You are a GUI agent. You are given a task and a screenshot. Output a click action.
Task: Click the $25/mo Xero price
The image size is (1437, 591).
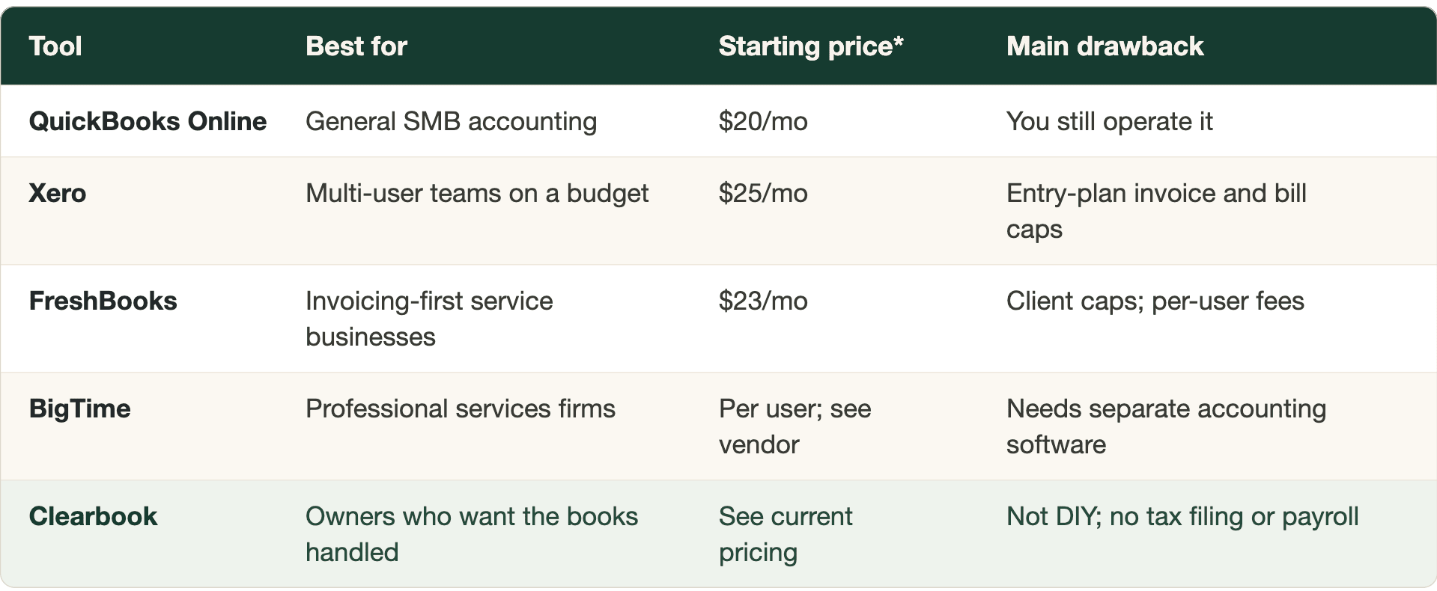pyautogui.click(x=763, y=193)
